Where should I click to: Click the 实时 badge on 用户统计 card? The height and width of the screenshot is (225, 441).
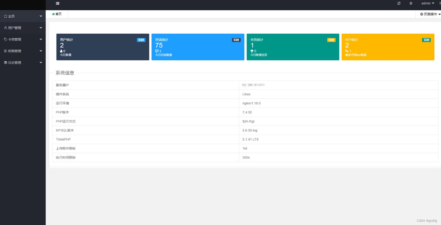pyautogui.click(x=141, y=40)
